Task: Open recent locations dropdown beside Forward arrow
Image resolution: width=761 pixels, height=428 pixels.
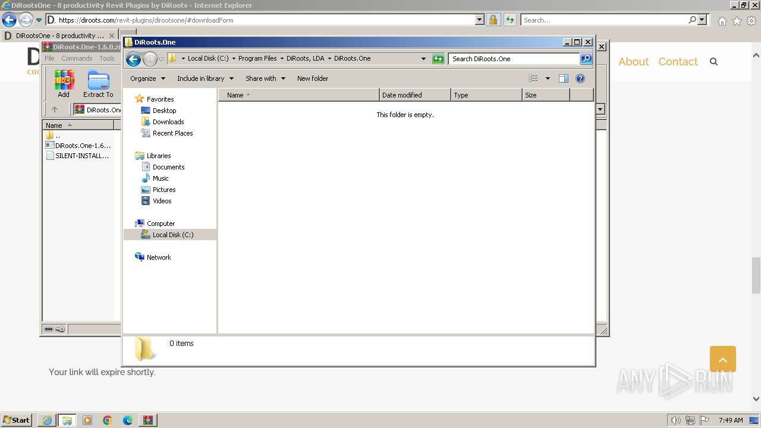Action: tap(161, 59)
